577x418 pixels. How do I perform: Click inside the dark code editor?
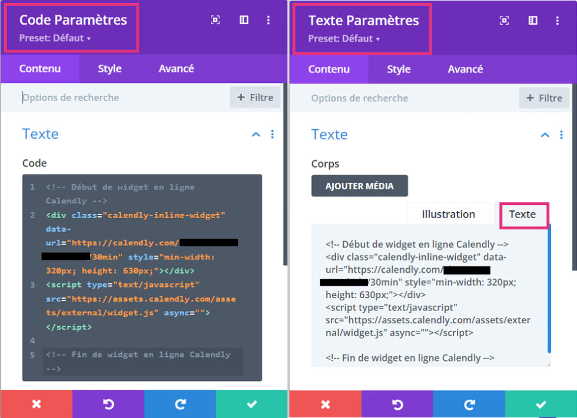142,277
